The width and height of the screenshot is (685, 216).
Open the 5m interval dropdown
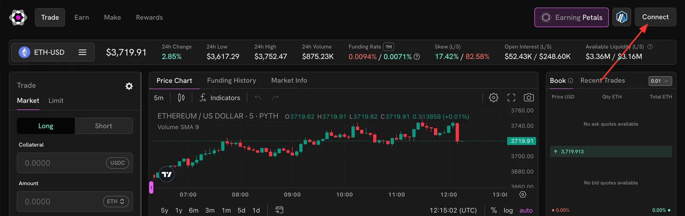pyautogui.click(x=159, y=98)
